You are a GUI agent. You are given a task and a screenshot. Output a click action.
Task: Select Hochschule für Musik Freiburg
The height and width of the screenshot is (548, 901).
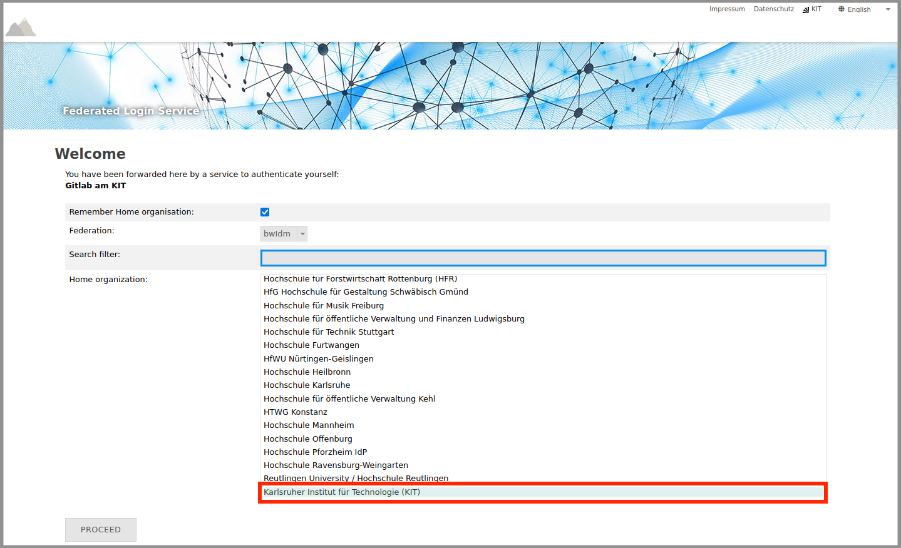(x=543, y=306)
